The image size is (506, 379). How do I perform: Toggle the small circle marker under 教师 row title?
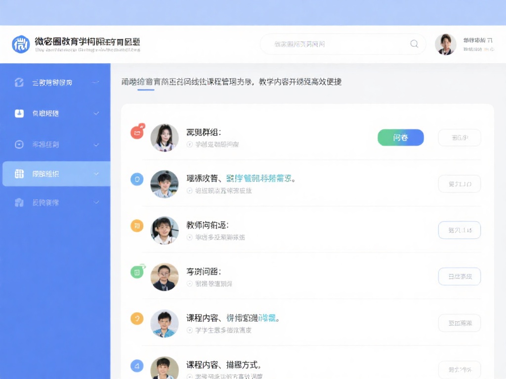[x=190, y=237]
